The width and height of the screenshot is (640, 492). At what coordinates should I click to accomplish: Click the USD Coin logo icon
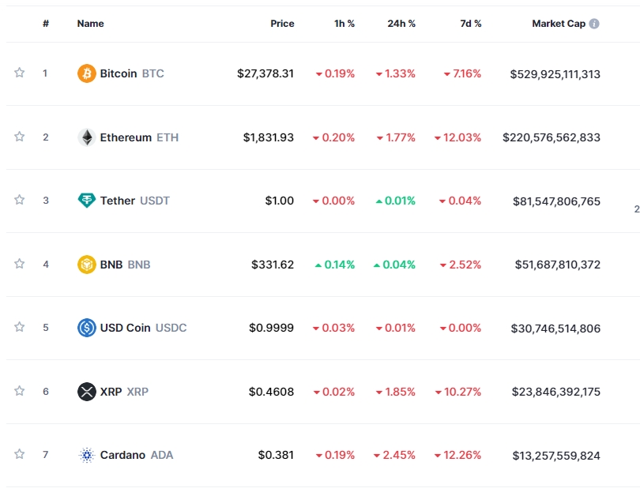coord(87,328)
